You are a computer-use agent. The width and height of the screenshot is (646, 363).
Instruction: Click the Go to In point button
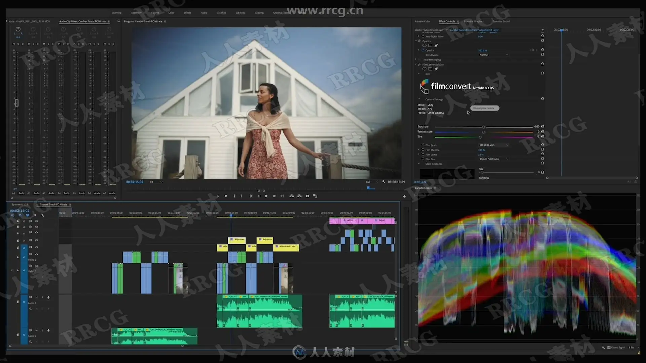click(251, 196)
